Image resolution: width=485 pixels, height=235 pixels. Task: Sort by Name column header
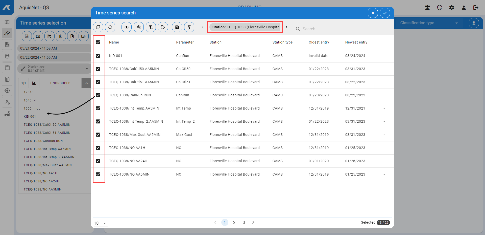(114, 42)
